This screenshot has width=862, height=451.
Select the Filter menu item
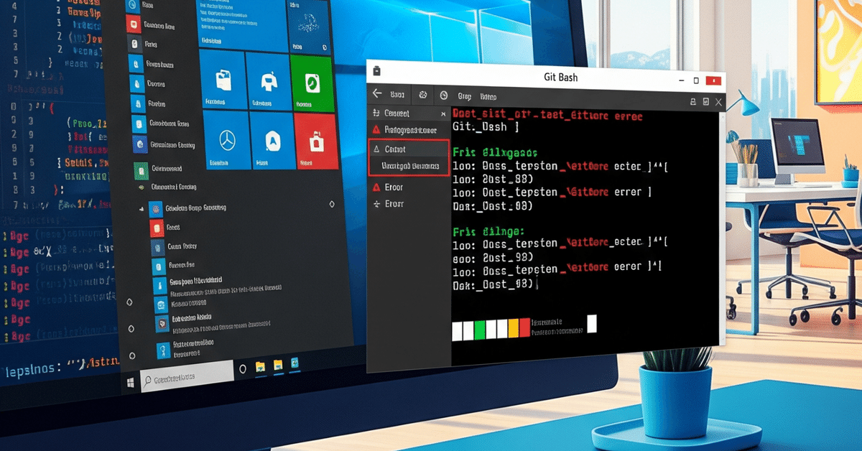(x=488, y=95)
